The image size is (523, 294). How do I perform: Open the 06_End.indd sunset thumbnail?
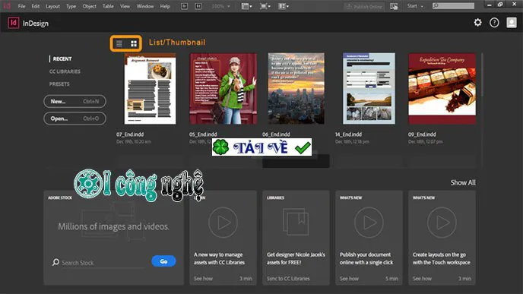pos(296,89)
